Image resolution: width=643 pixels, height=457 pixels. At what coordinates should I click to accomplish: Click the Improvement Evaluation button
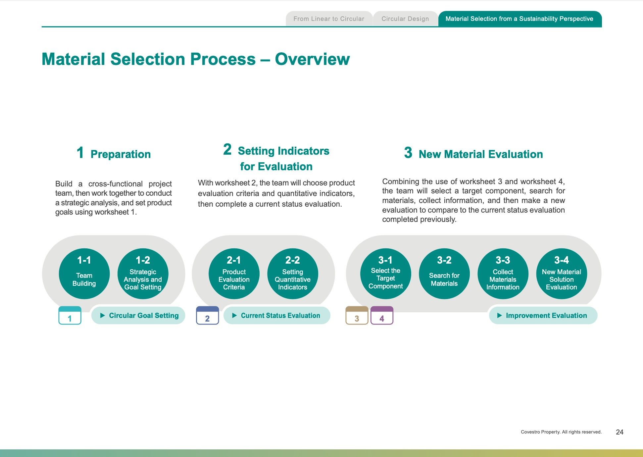pos(543,316)
